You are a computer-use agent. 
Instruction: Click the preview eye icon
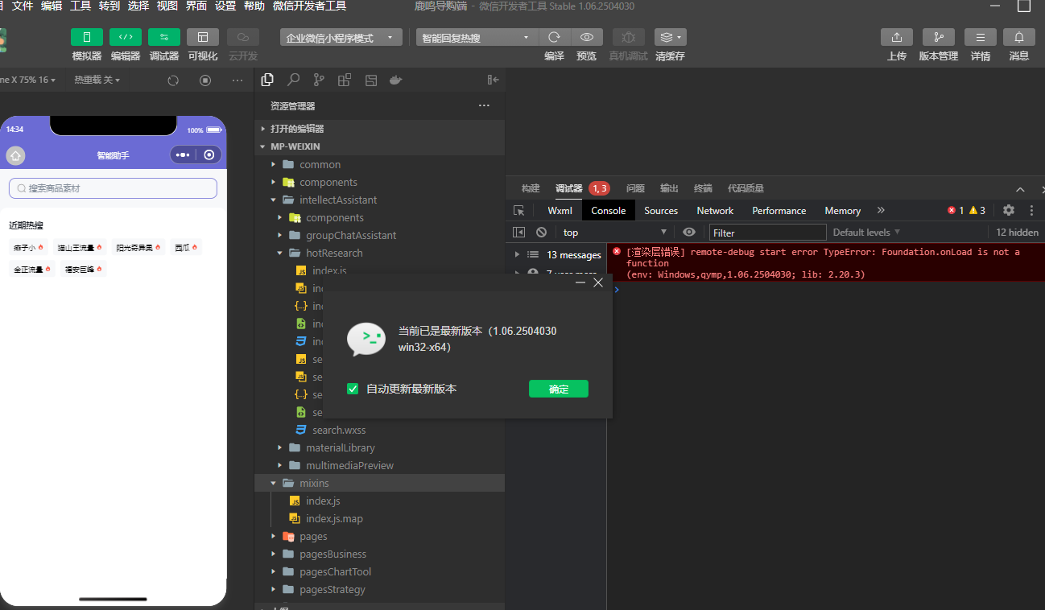click(587, 37)
